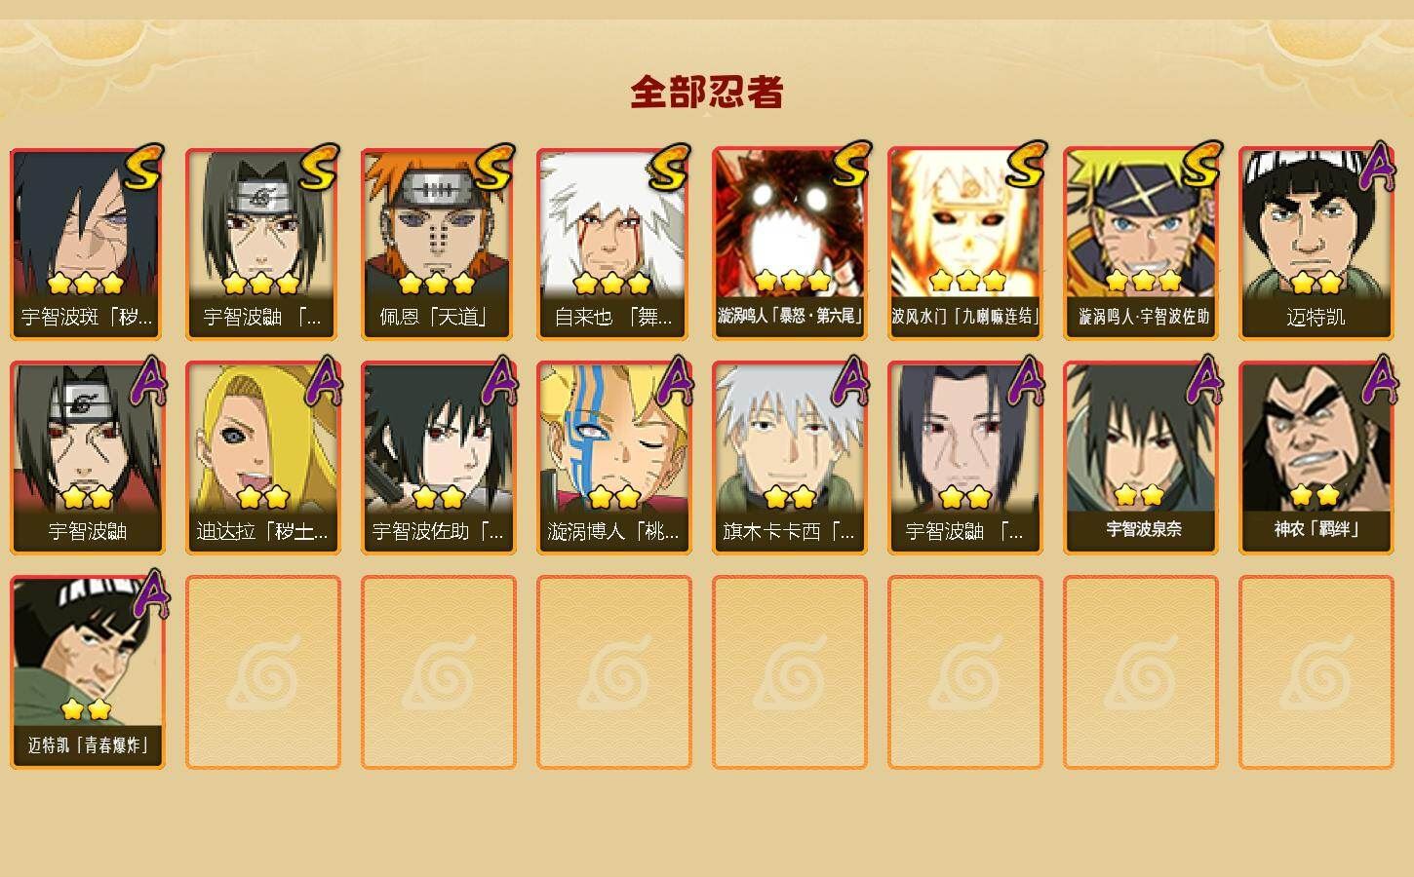Screen dimensions: 1414x877
Task: Select the 漩涡博人 card
Action: point(613,458)
